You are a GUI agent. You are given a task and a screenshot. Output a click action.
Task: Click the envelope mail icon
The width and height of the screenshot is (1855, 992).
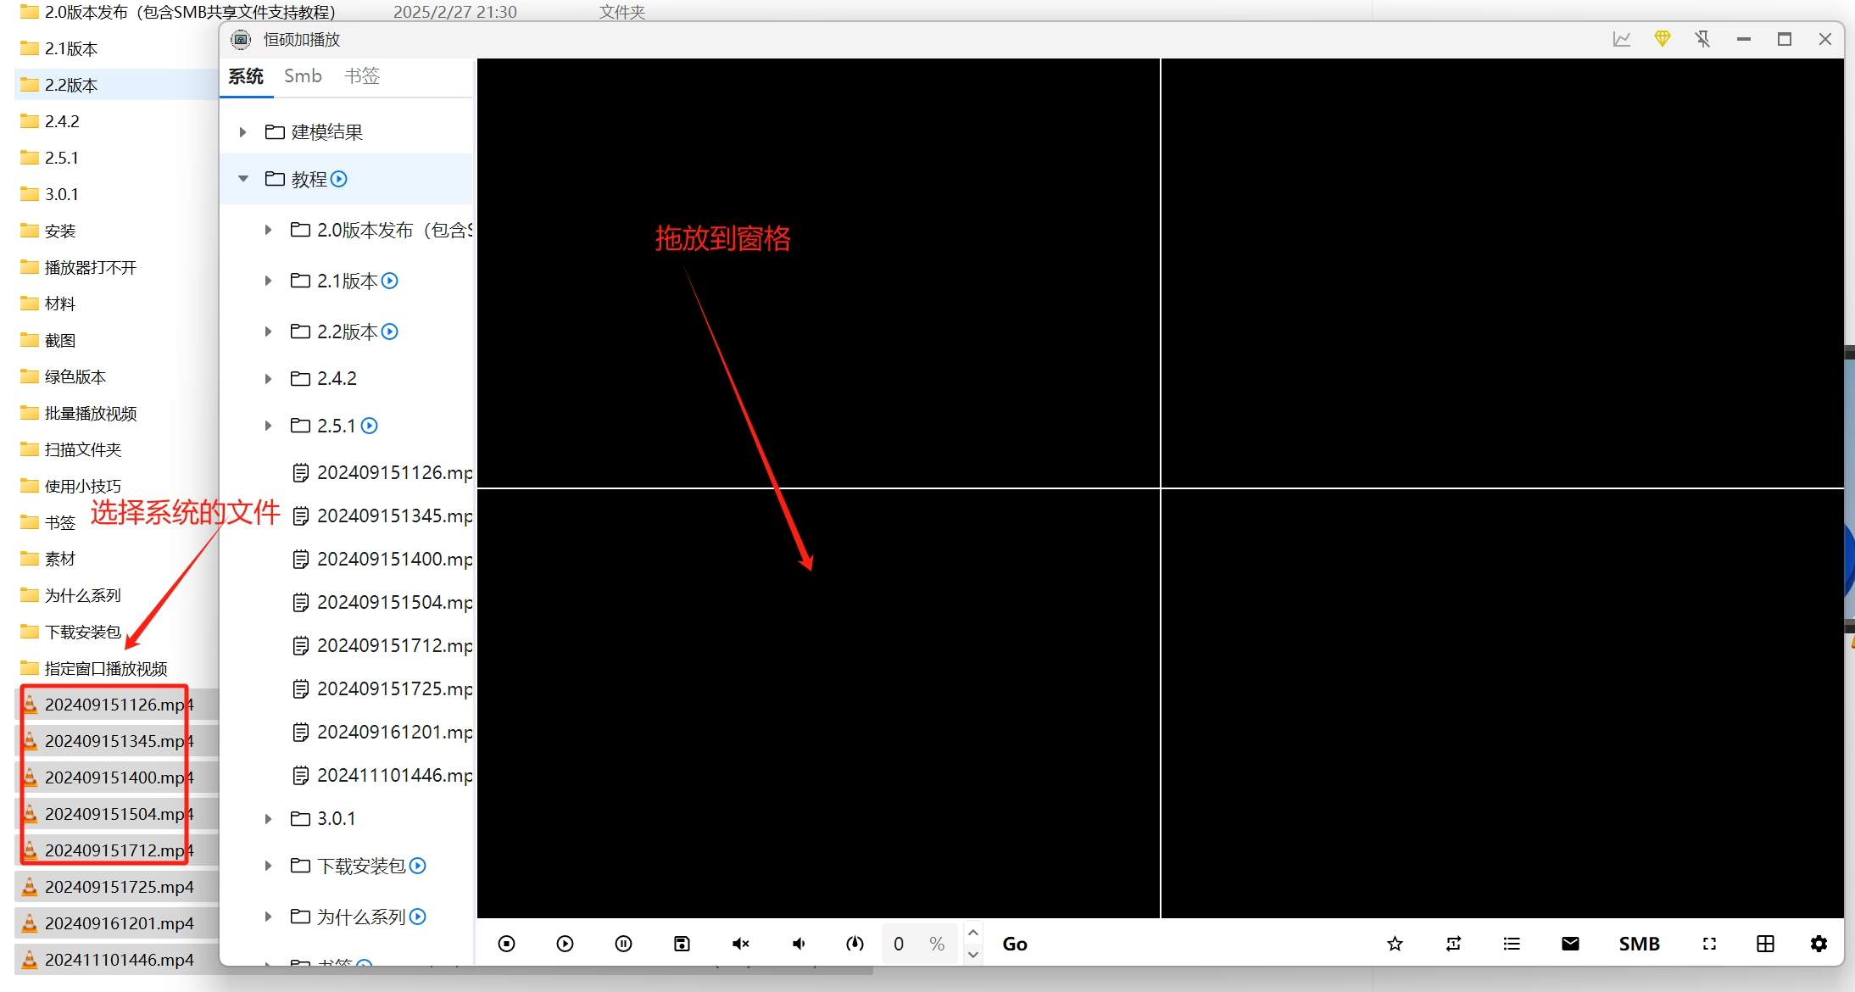click(1570, 944)
